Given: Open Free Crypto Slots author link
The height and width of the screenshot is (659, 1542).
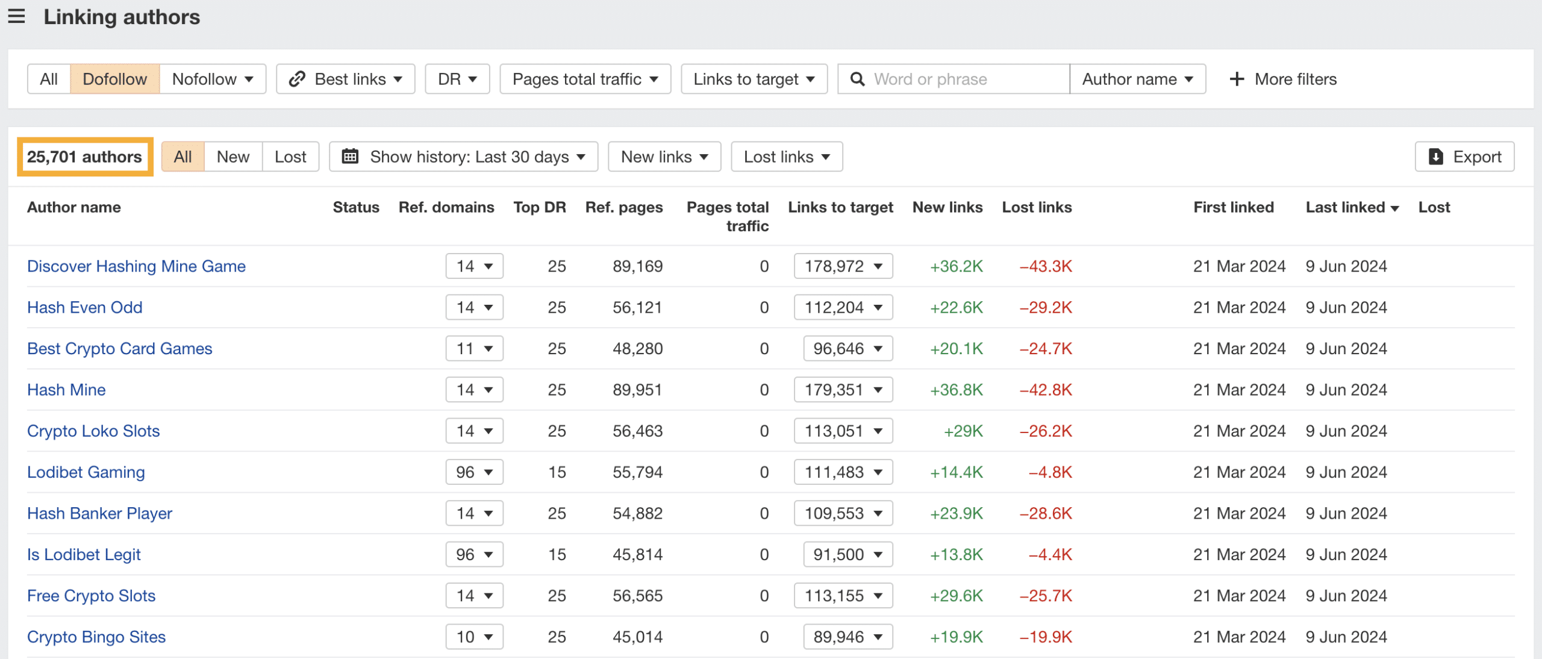Looking at the screenshot, I should coord(91,596).
